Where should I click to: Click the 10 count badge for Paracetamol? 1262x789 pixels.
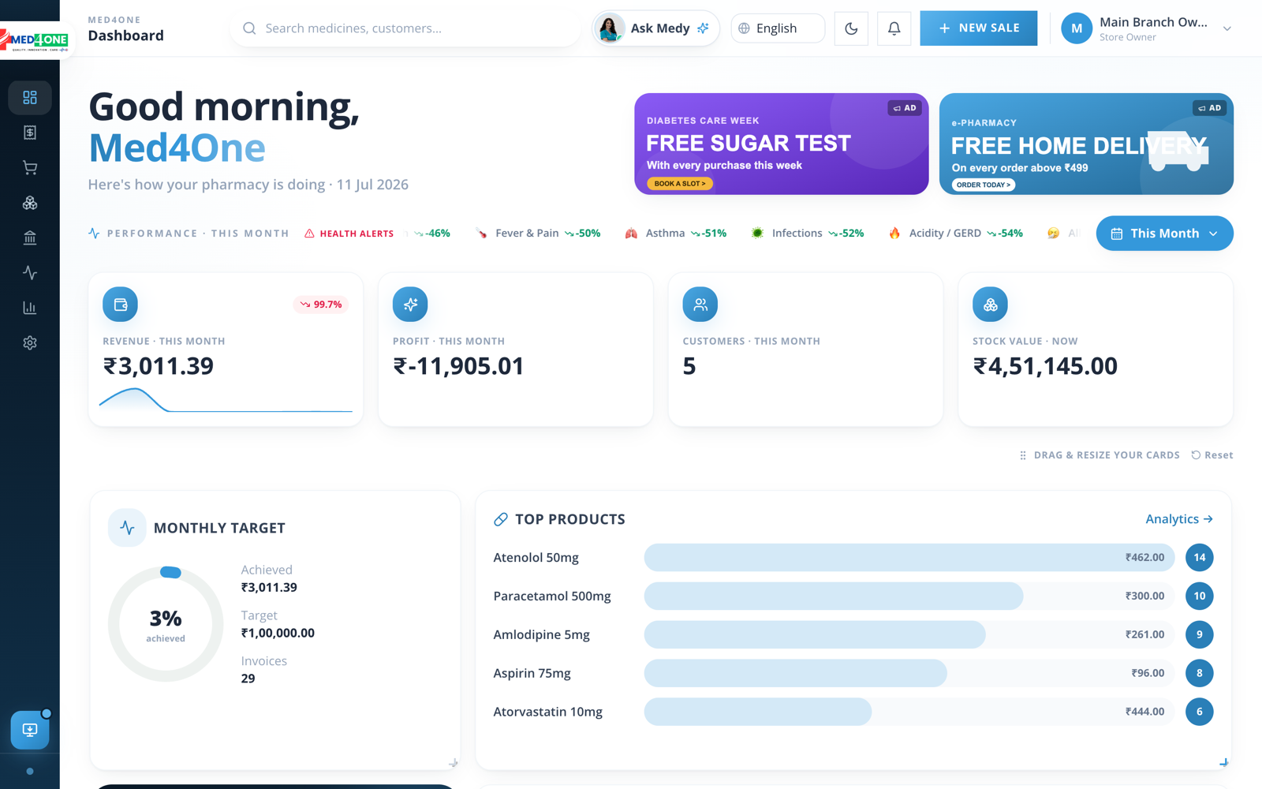[x=1200, y=596]
